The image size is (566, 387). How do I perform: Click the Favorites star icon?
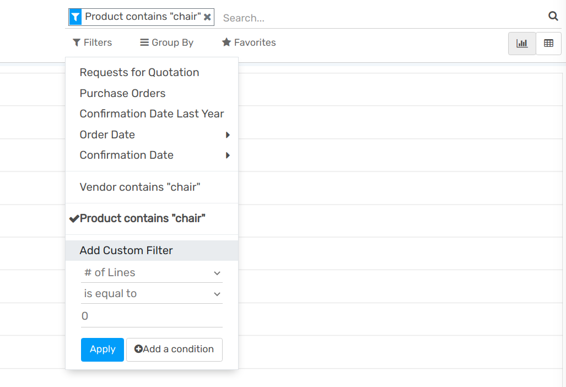coord(226,42)
